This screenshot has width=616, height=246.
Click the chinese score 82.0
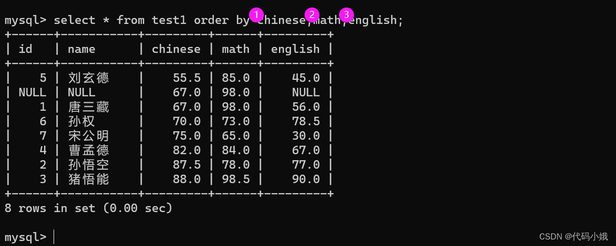tap(187, 150)
